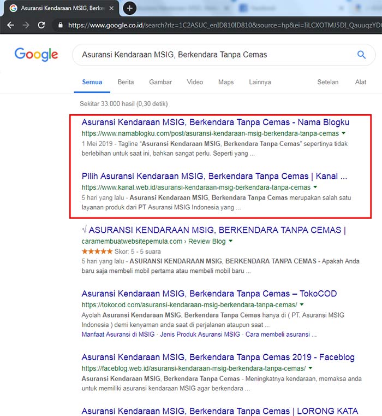Open a new tab with plus button

click(x=129, y=8)
